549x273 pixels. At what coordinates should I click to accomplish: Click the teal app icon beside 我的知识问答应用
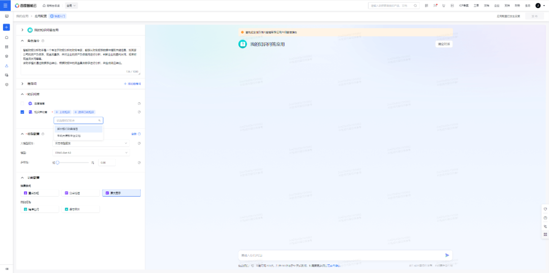[30, 30]
